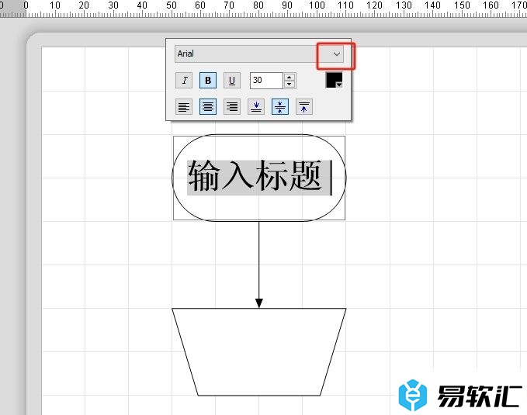Open the black text color swatch
This screenshot has height=415, width=527.
(334, 81)
